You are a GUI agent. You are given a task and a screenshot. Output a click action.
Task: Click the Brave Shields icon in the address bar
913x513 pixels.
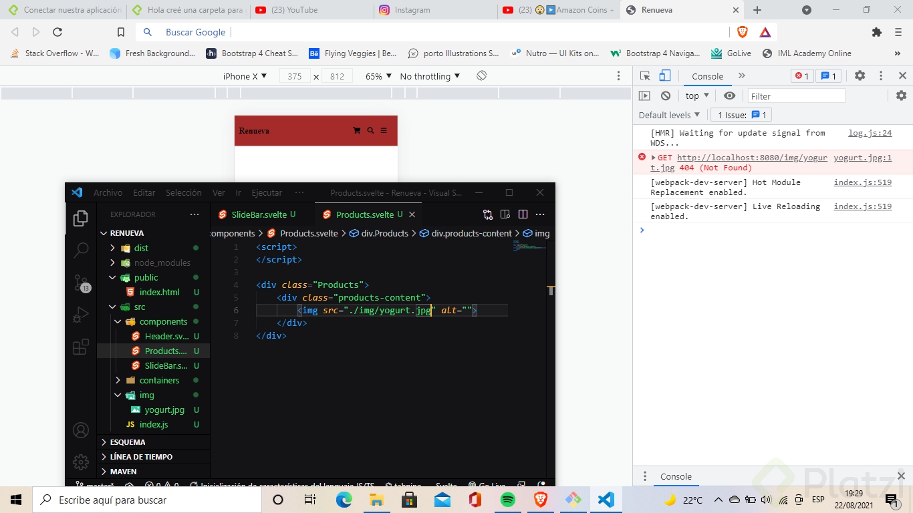coord(743,32)
